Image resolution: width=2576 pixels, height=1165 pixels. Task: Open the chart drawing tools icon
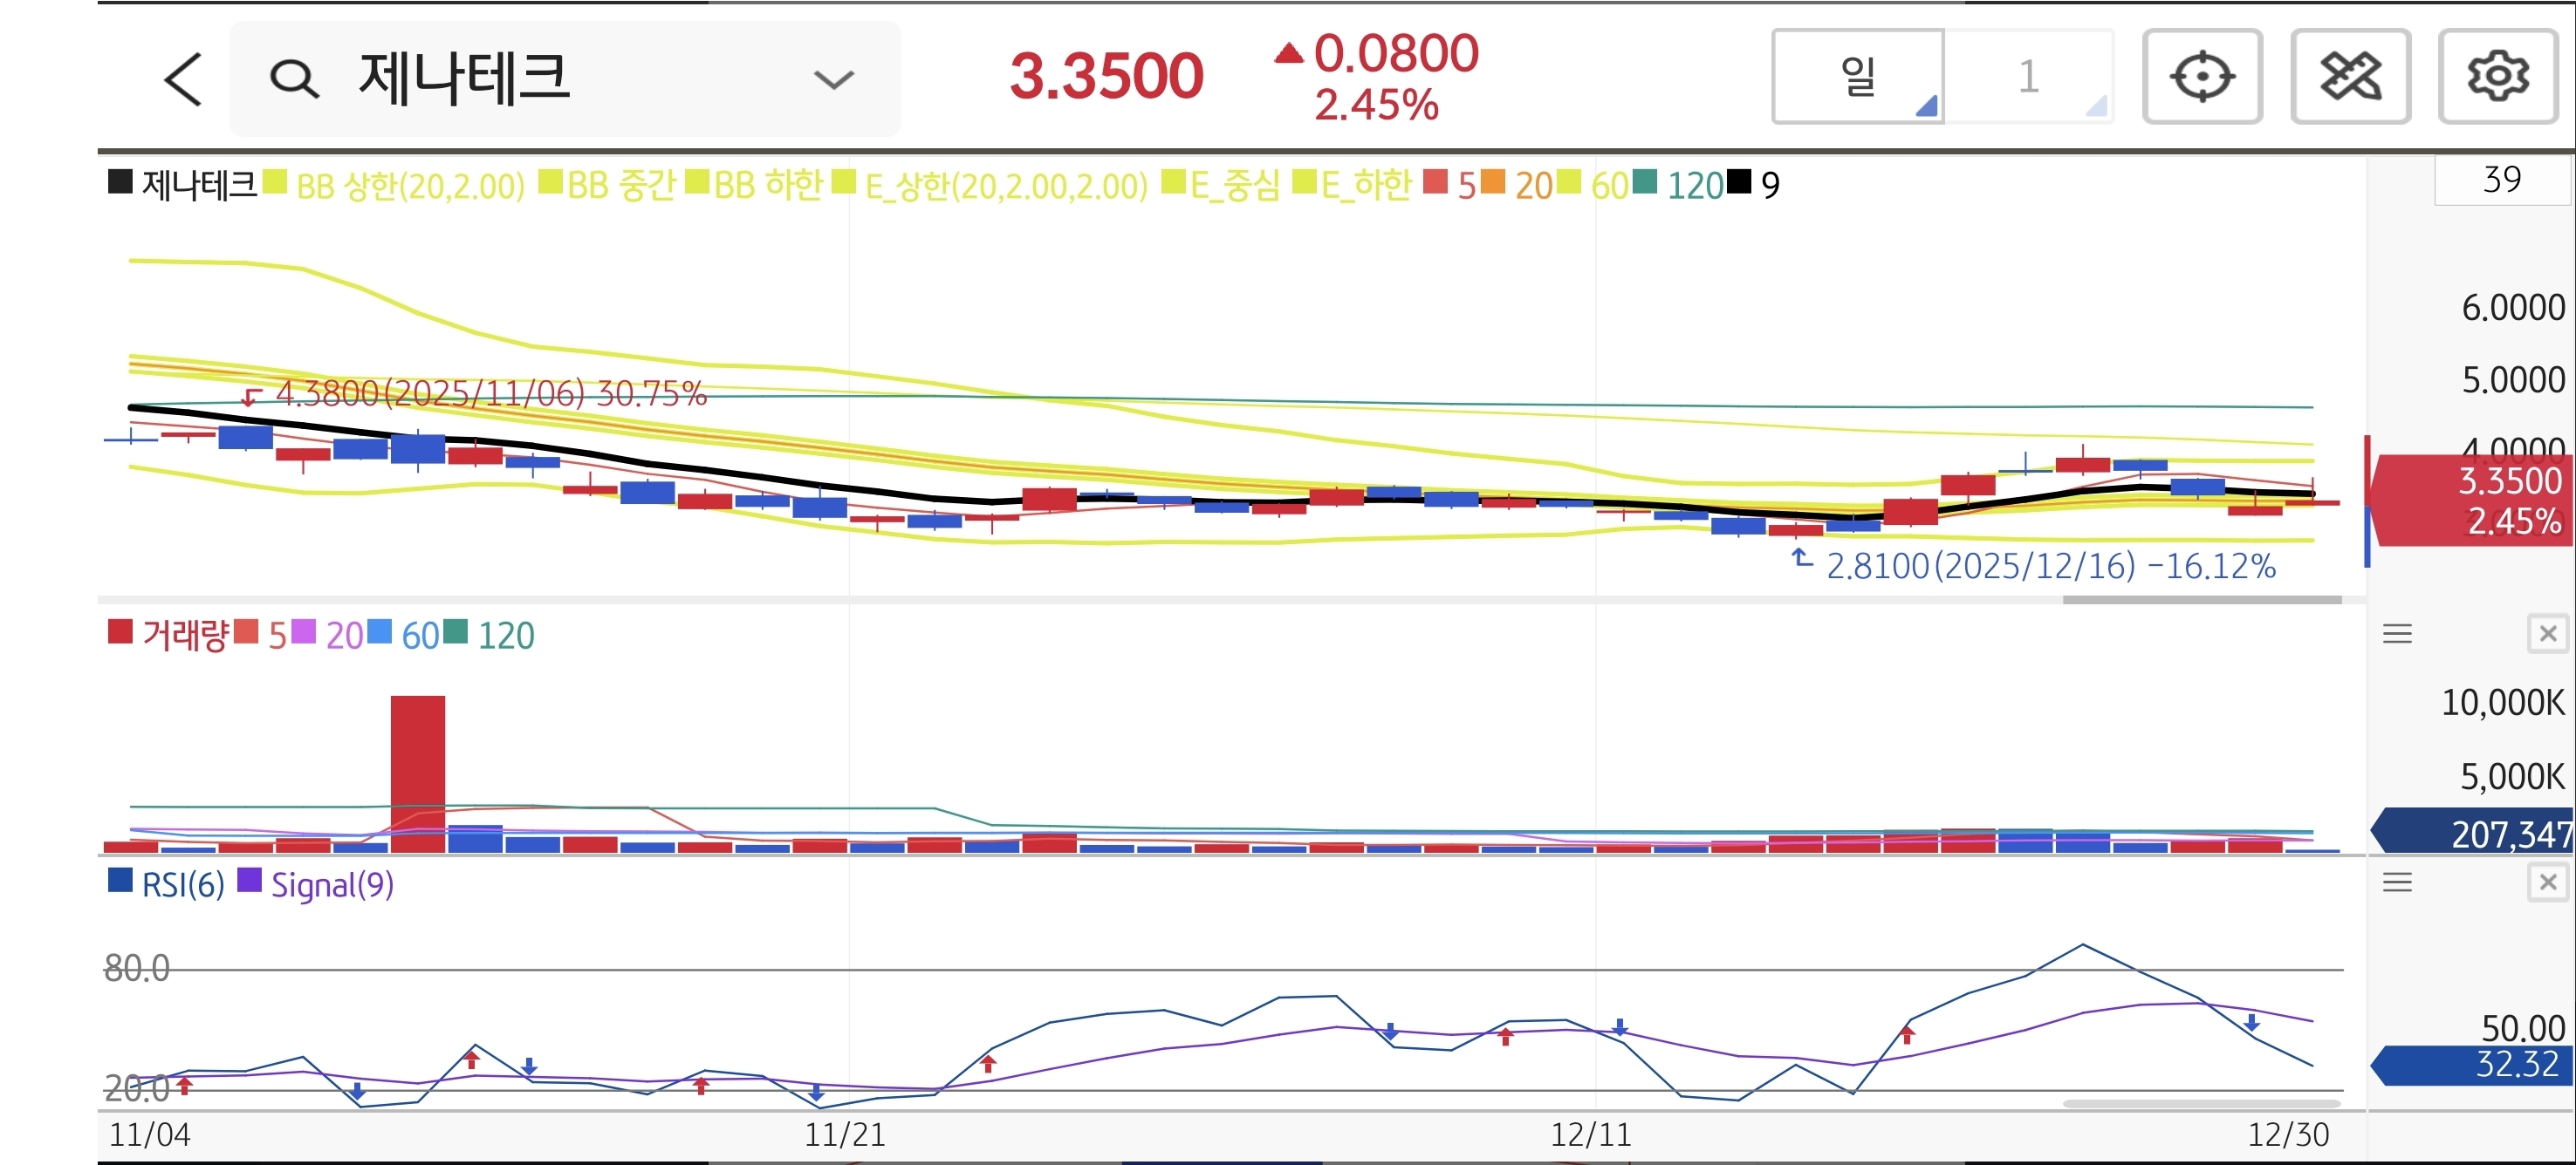point(2349,77)
